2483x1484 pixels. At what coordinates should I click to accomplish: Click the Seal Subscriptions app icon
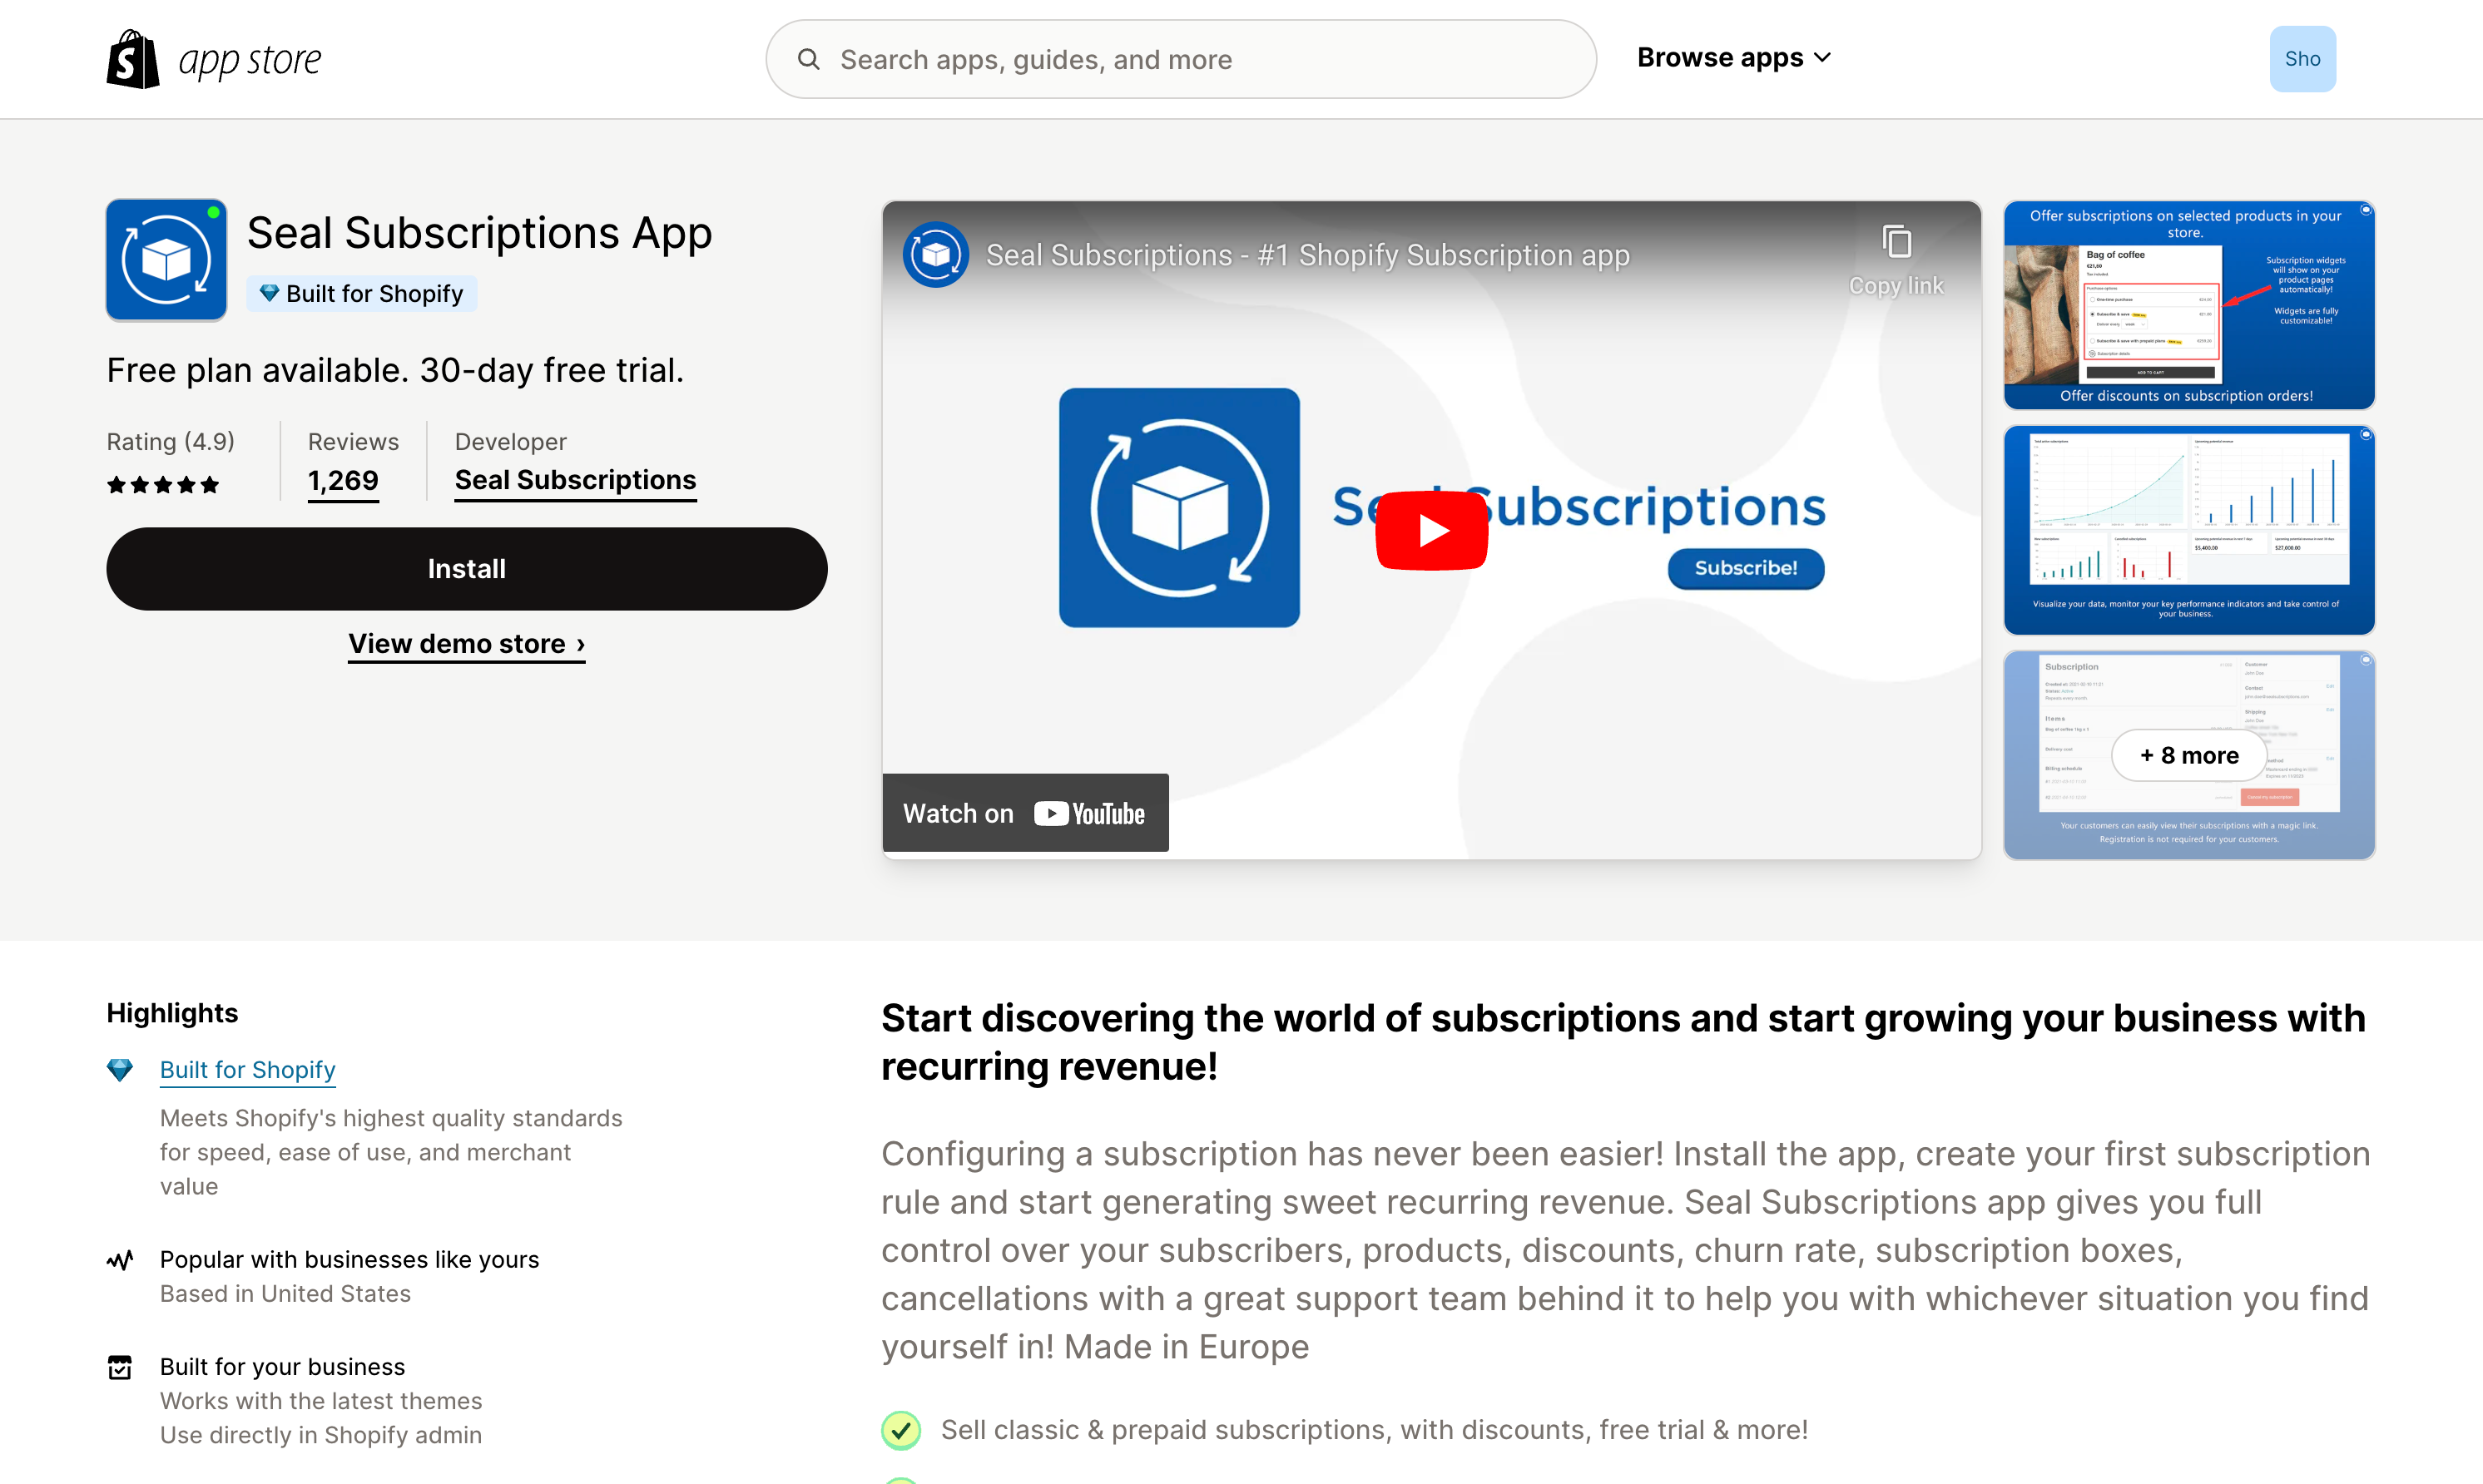point(166,260)
